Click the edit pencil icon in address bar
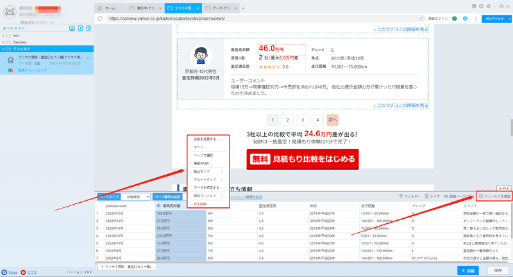This screenshot has height=277, width=513. pyautogui.click(x=421, y=19)
